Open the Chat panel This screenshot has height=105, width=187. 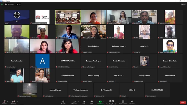click(x=92, y=102)
